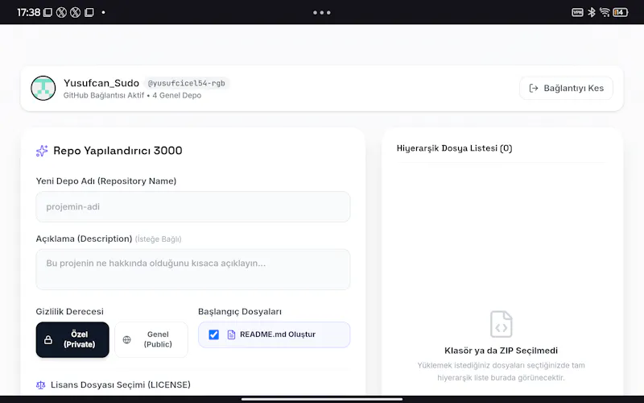The height and width of the screenshot is (403, 644).
Task: Click the globe icon in the Public button
Action: coord(127,339)
